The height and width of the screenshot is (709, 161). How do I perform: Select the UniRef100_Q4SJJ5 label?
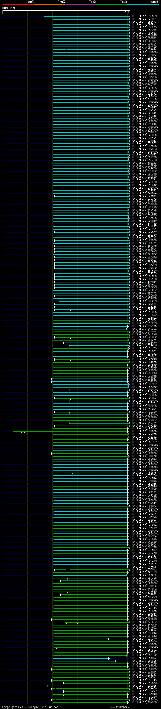pos(144,608)
